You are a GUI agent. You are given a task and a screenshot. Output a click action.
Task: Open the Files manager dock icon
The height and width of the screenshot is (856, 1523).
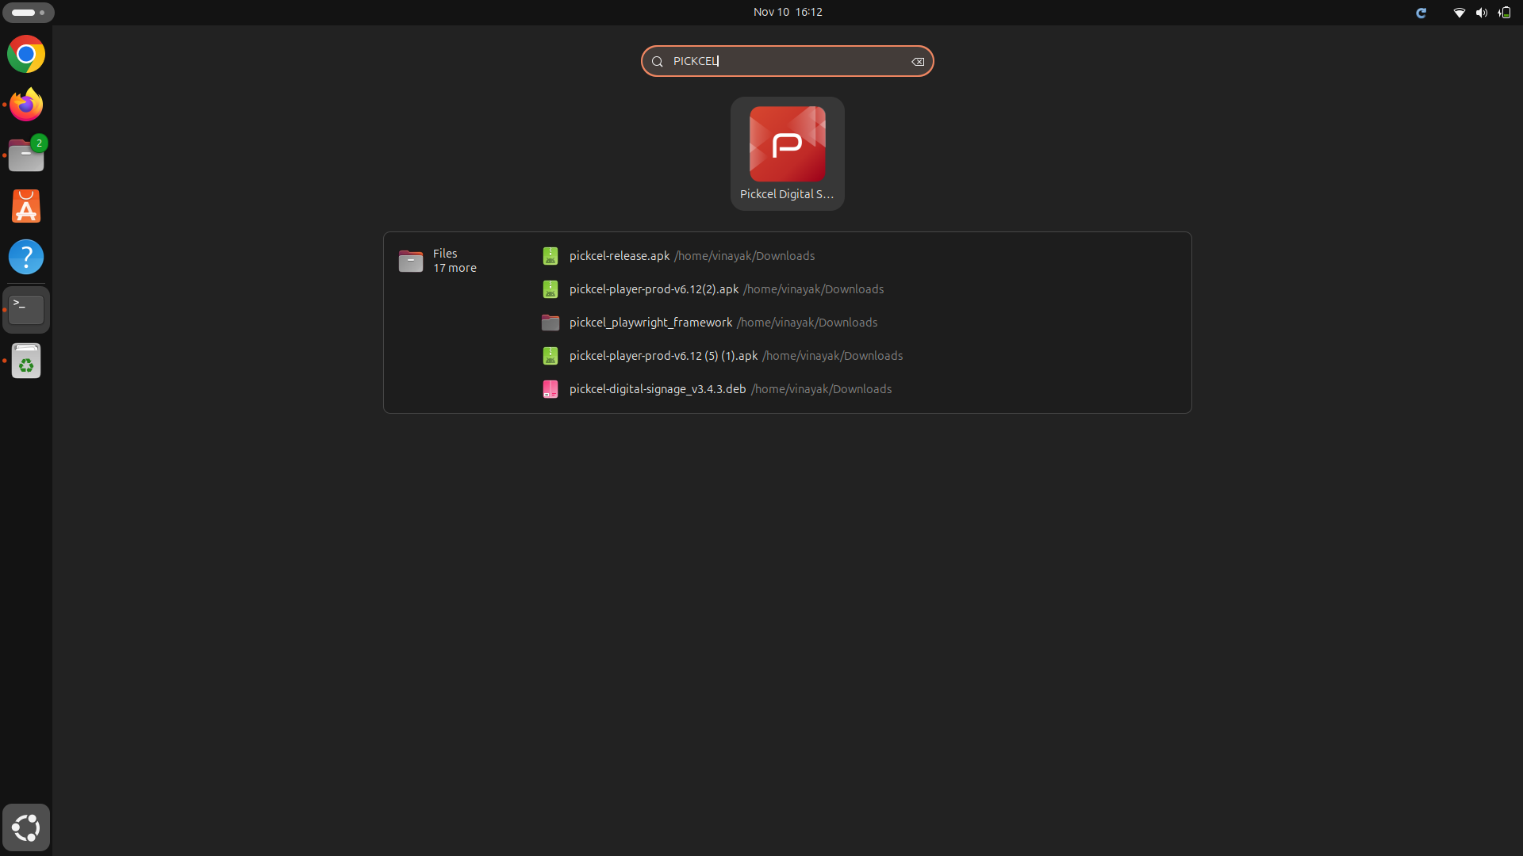(26, 156)
